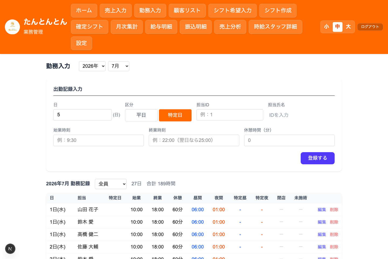Select 特定日 category

coord(175,115)
